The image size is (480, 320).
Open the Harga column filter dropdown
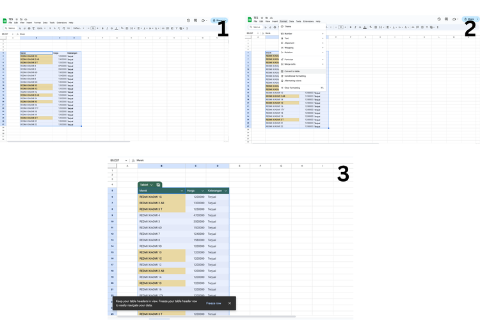(202, 191)
